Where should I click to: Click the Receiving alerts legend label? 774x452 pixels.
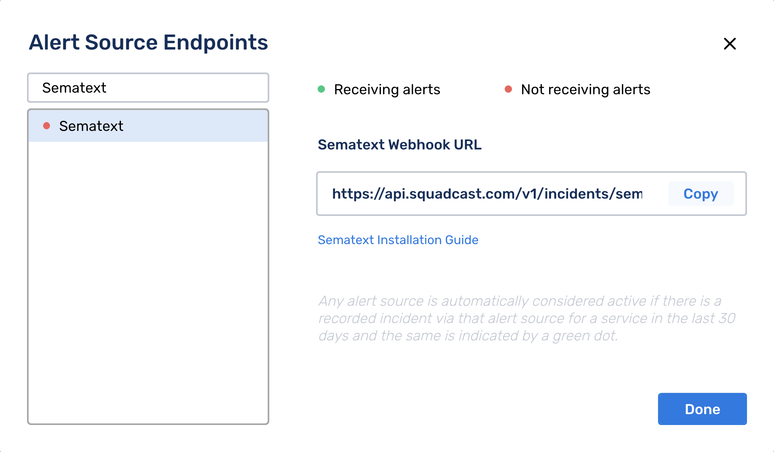(x=387, y=89)
